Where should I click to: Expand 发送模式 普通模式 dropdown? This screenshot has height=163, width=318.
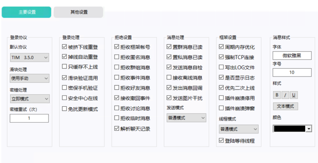(x=186, y=118)
